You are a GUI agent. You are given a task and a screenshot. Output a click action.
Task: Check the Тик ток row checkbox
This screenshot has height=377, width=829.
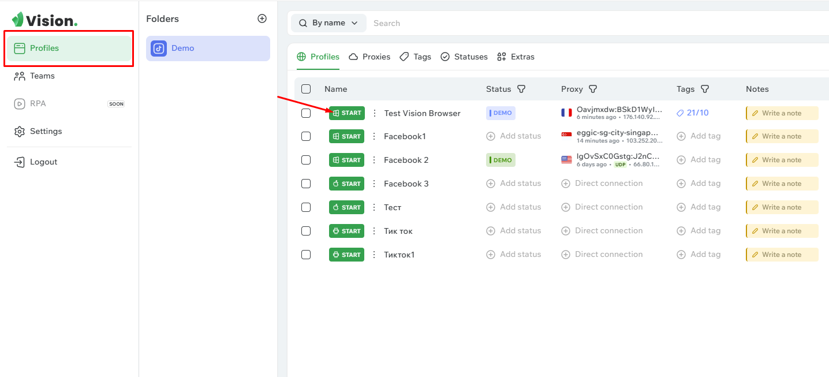pos(306,231)
